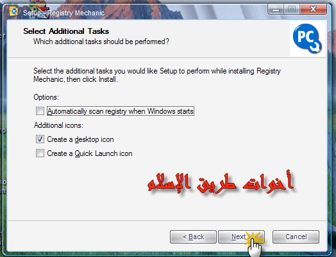Click the blue PC Tools logo

(x=307, y=38)
